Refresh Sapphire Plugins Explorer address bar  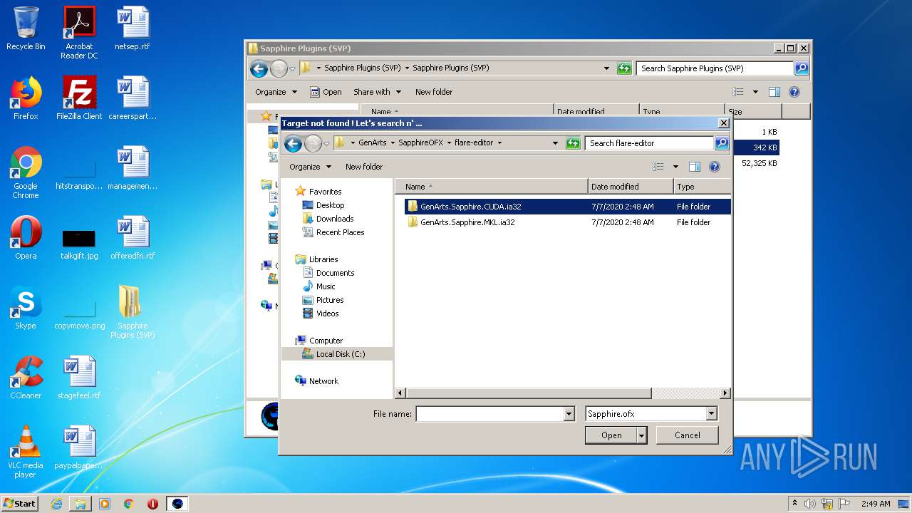tap(624, 68)
